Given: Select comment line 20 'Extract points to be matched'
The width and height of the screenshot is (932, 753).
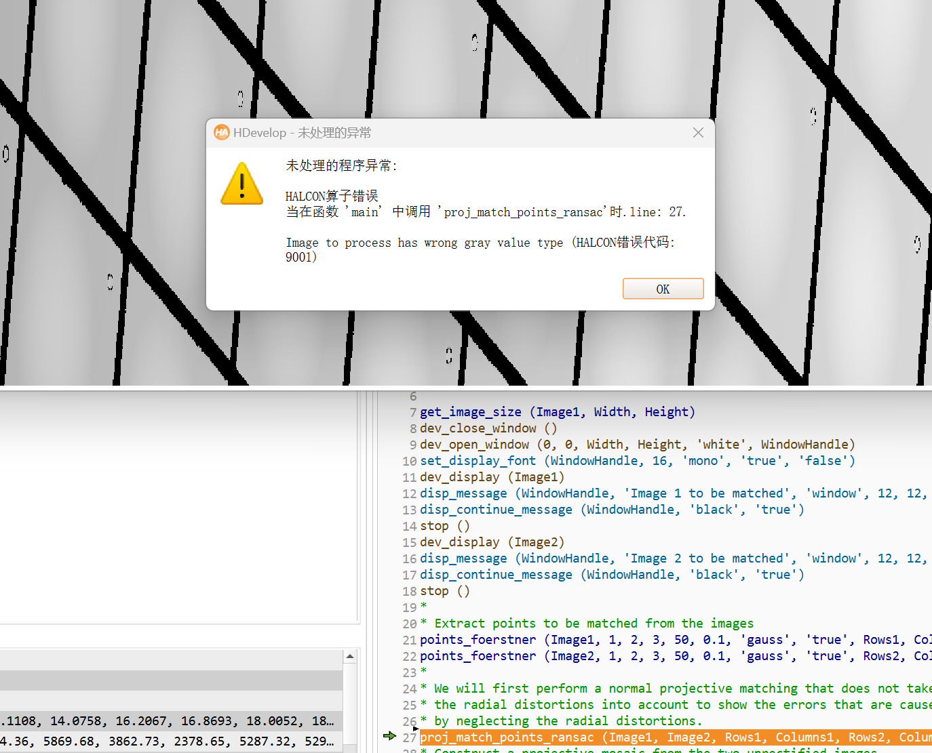Looking at the screenshot, I should point(587,624).
